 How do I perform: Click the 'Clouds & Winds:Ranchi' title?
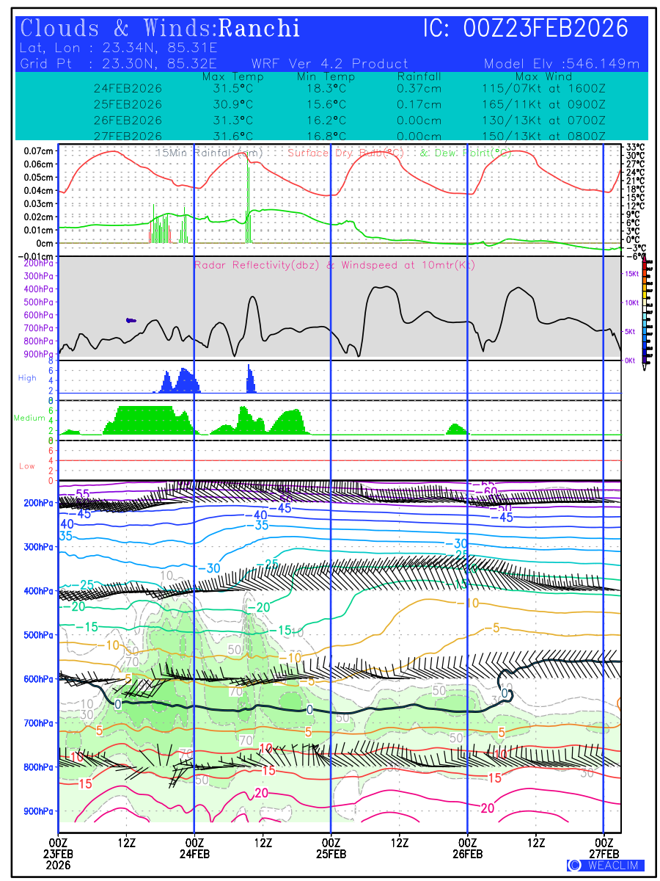160,29
